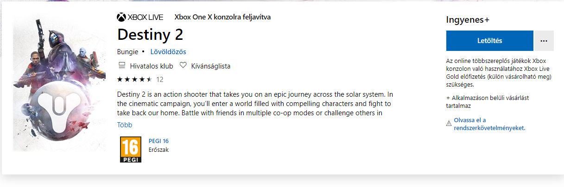Add to Kívánságlista via its label
The height and width of the screenshot is (193, 564).
pyautogui.click(x=211, y=66)
